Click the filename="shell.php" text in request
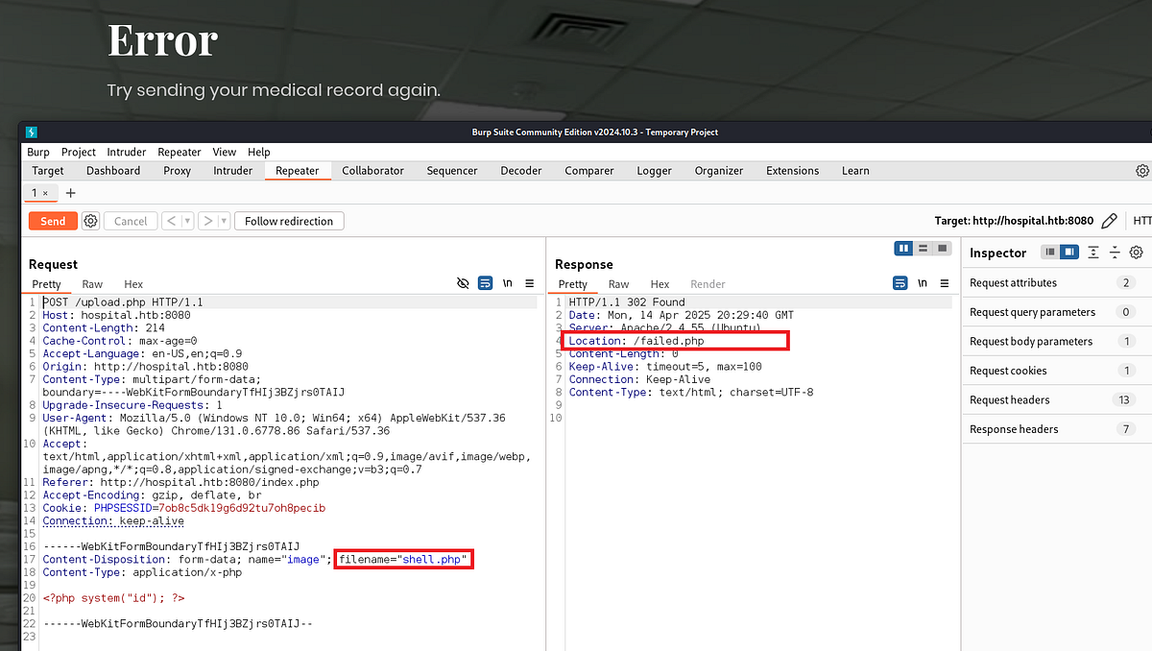The width and height of the screenshot is (1152, 651). click(405, 560)
